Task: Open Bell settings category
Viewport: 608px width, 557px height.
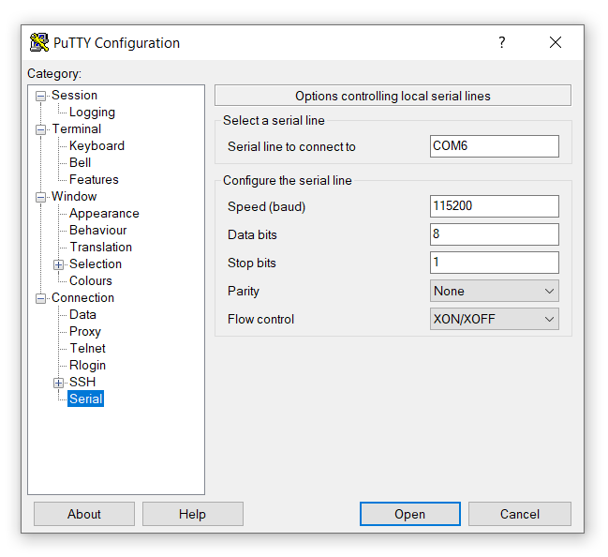Action: (80, 162)
